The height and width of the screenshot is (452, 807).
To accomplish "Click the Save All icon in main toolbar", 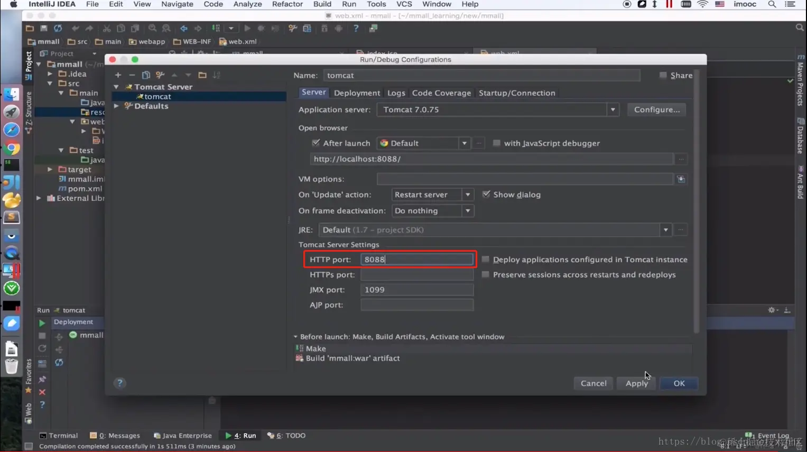I will tap(44, 29).
